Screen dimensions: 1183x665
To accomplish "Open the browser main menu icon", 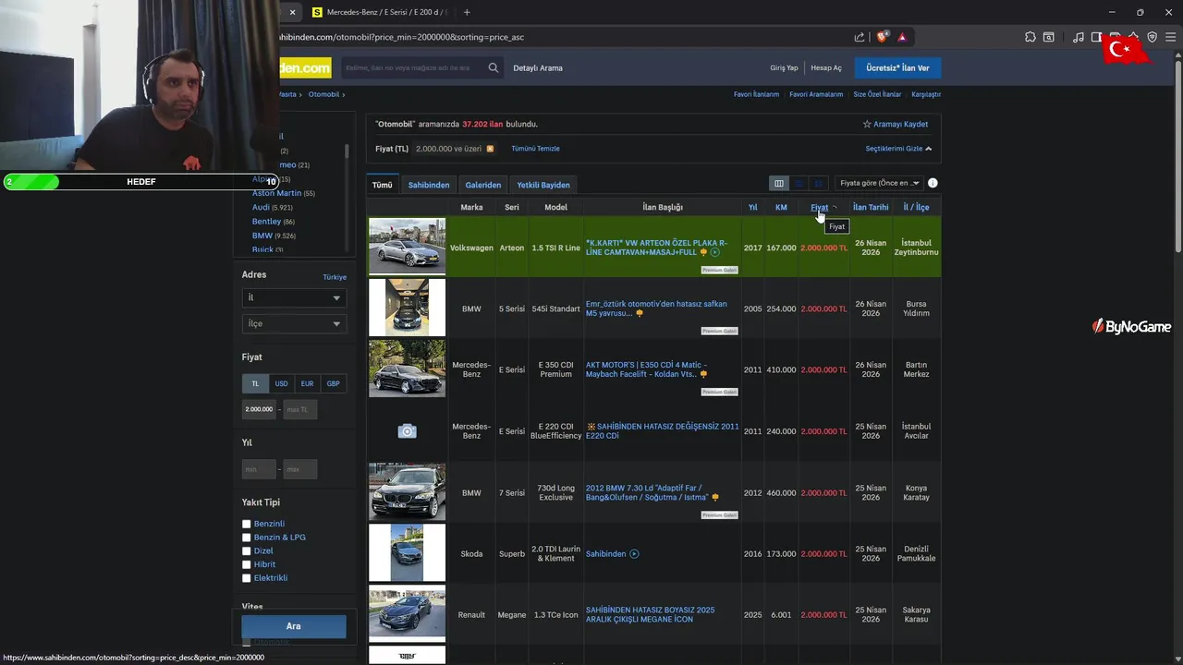I will click(x=1170, y=37).
